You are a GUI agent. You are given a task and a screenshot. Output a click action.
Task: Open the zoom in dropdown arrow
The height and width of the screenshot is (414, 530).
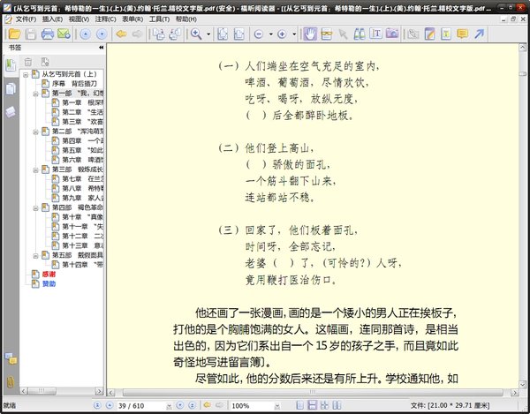[x=294, y=34]
